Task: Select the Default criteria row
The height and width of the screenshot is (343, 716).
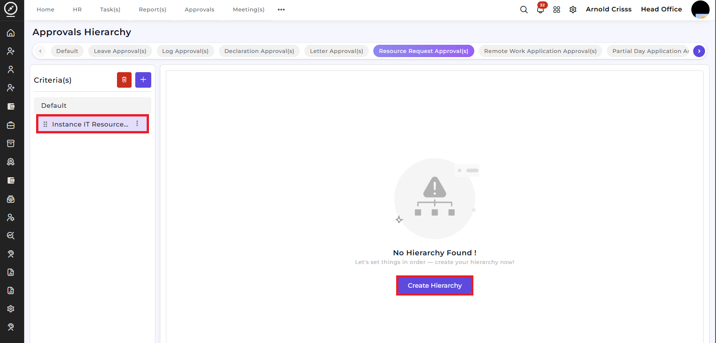Action: point(92,106)
